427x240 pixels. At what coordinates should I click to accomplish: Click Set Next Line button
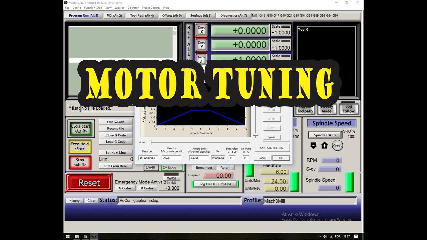click(116, 153)
